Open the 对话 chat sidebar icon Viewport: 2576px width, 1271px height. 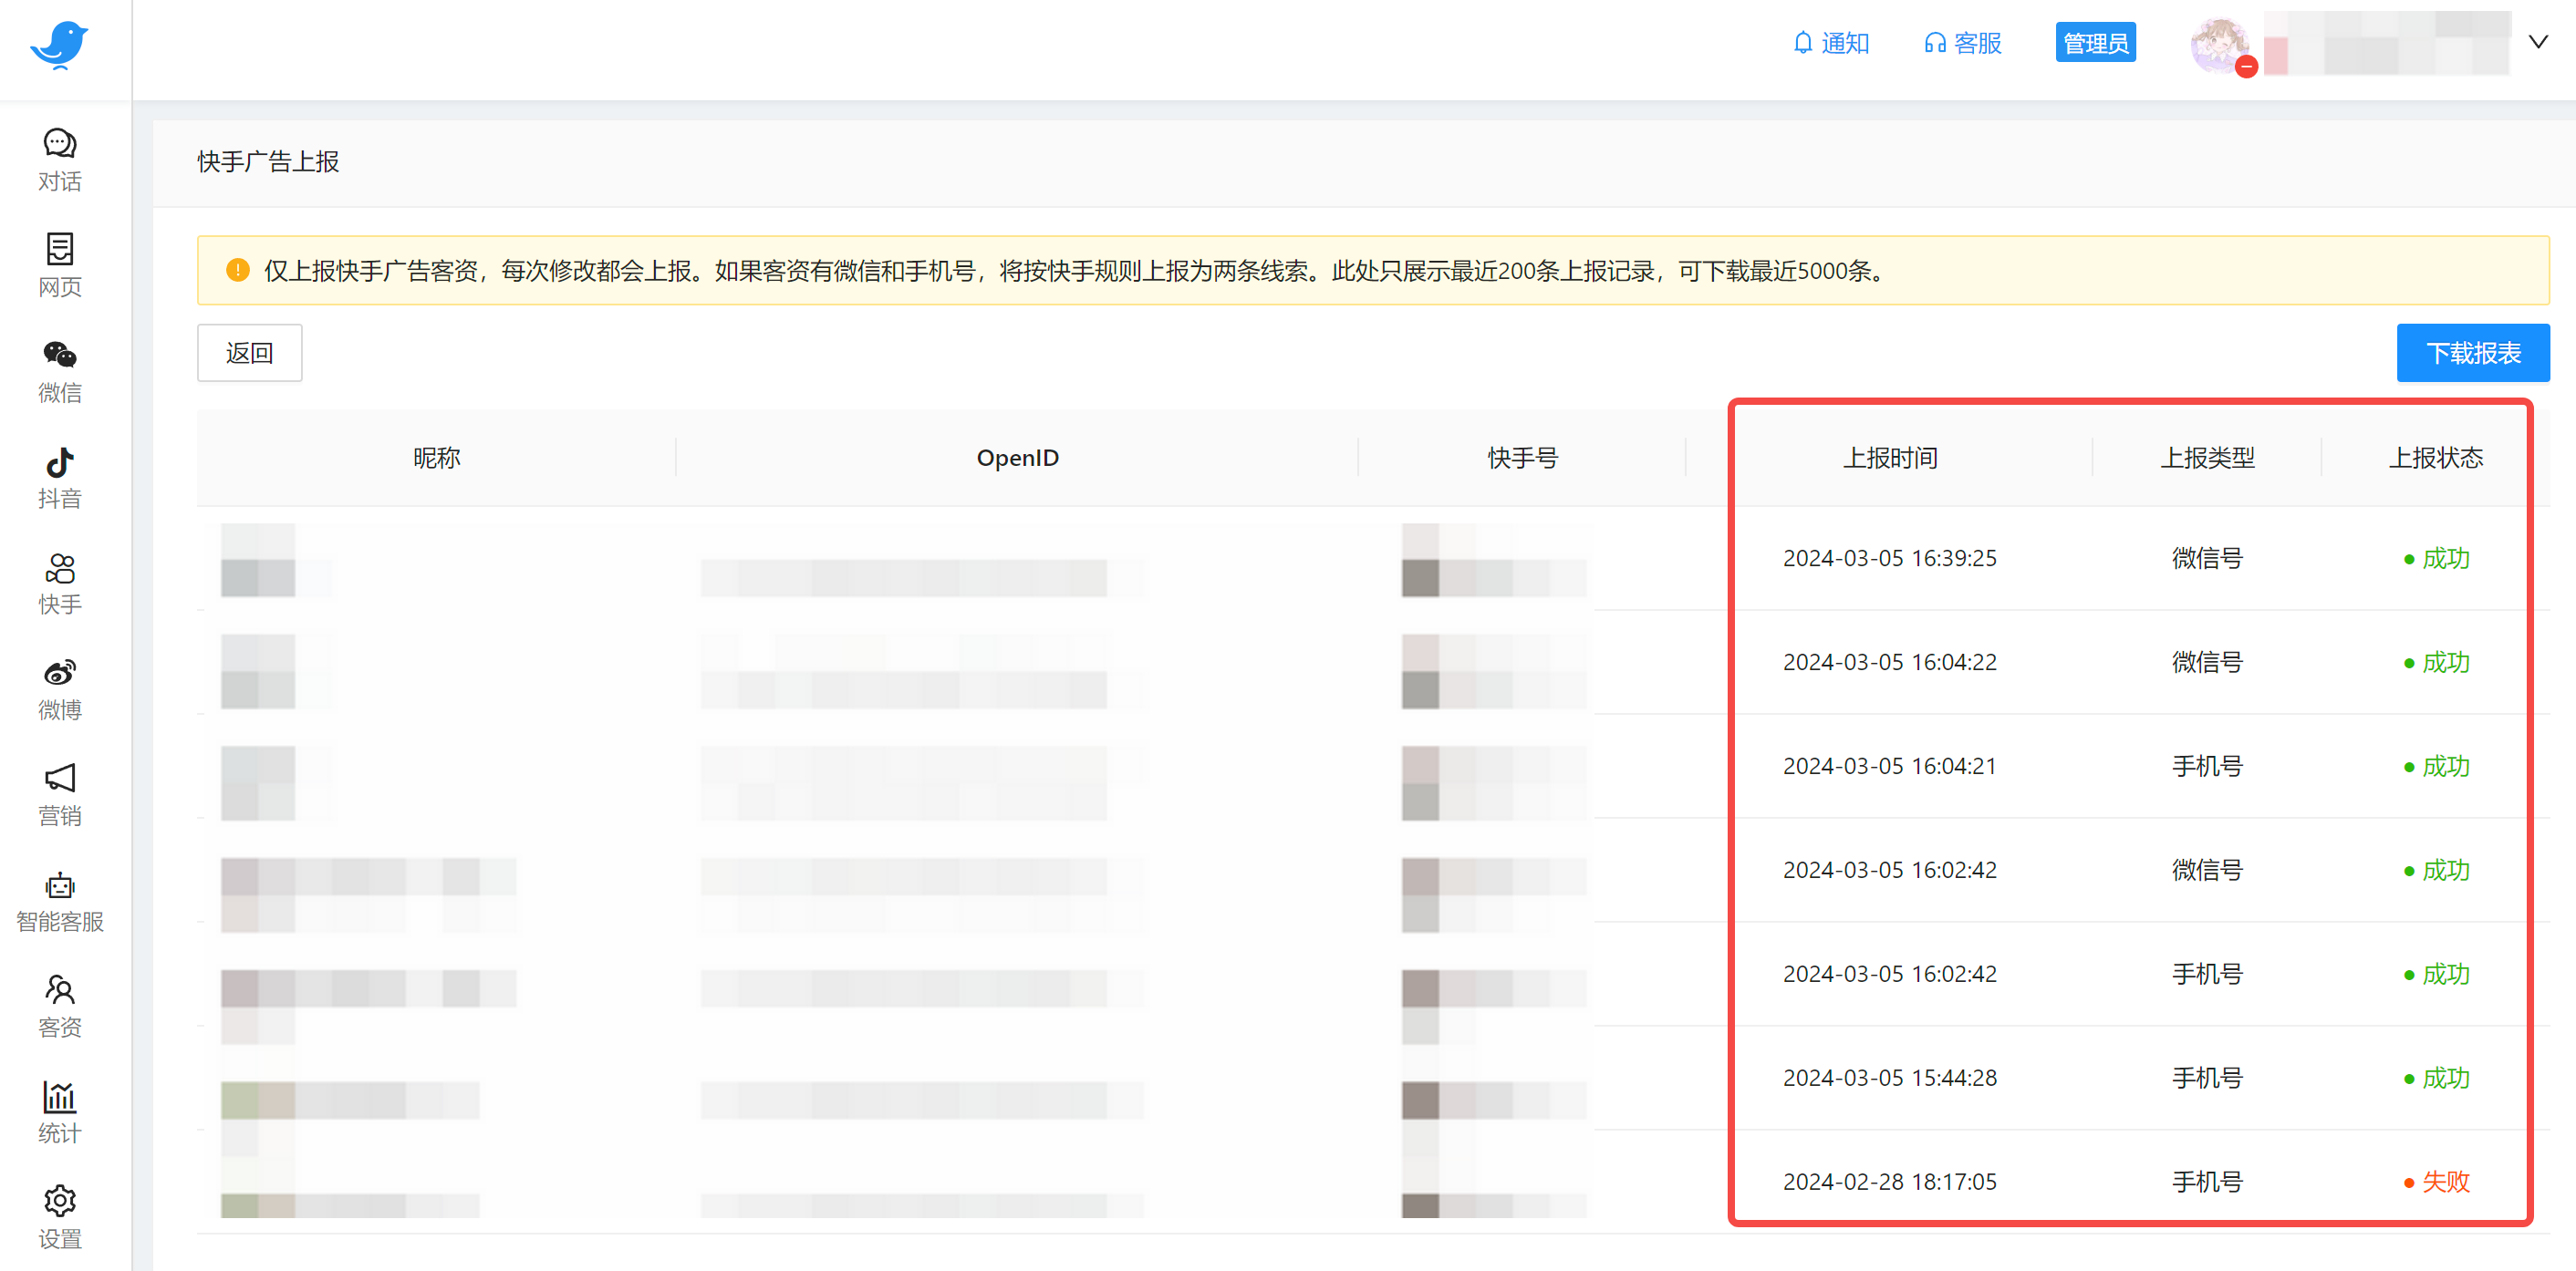(x=60, y=159)
